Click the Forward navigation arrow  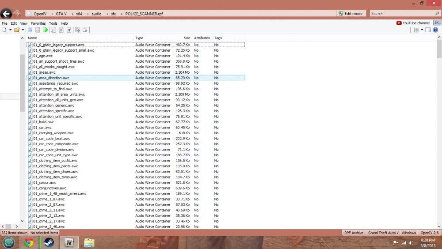17,14
